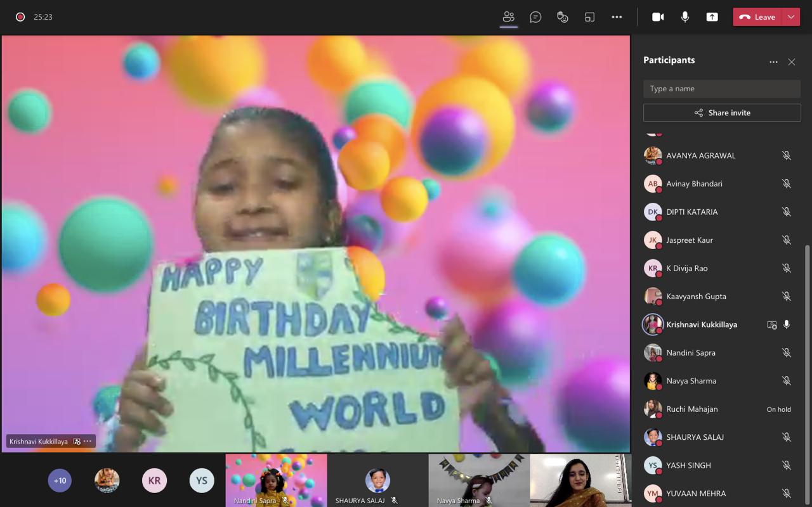Screen dimensions: 812x507
Task: Click SHAURYA SALAJ muted mic icon in list
Action: point(787,437)
